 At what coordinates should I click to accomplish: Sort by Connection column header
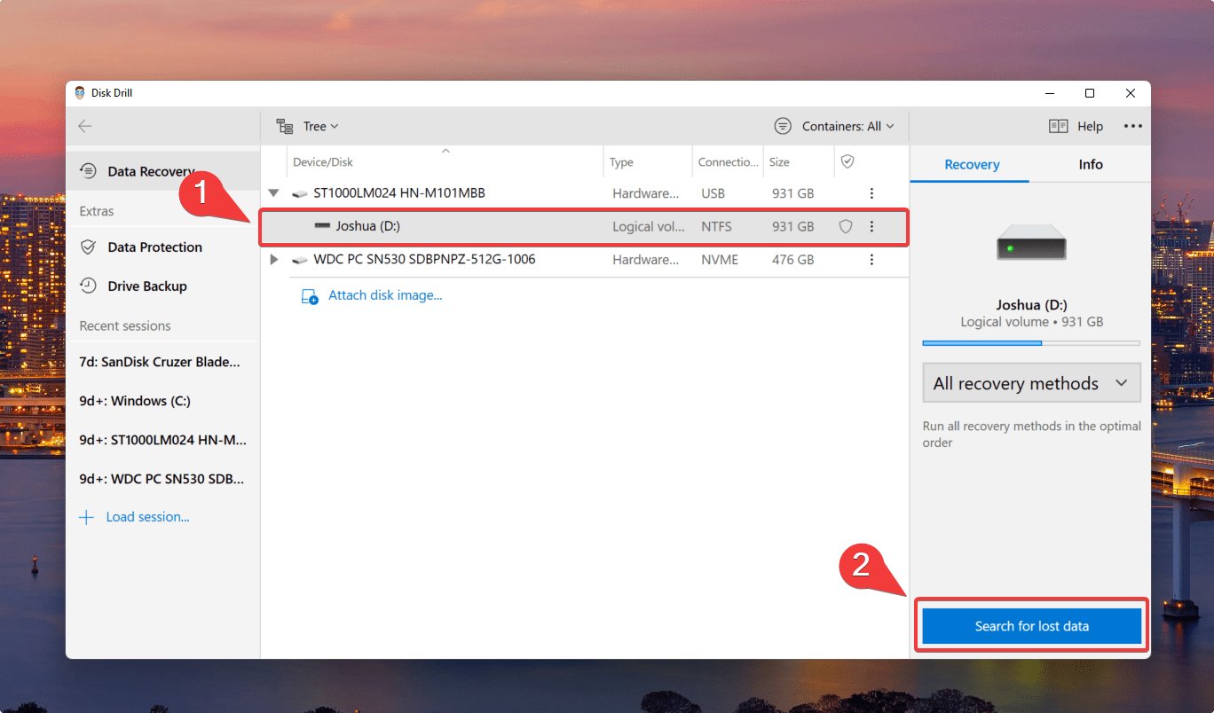click(728, 162)
